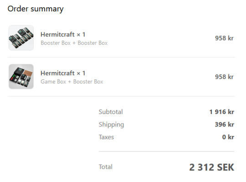Click the 958 kr price of Booster Box bundle
Viewport: 246px width, 182px height.
point(224,38)
